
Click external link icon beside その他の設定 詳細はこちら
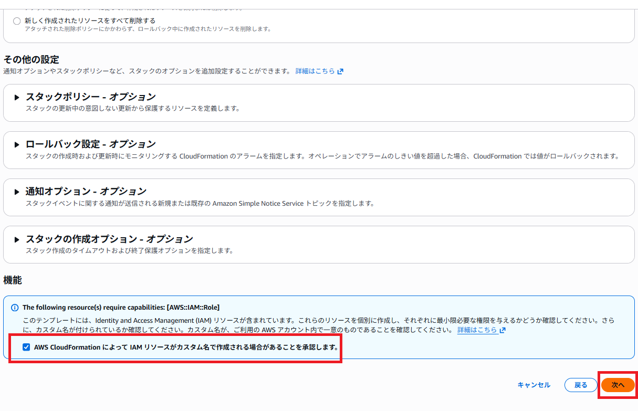(340, 71)
